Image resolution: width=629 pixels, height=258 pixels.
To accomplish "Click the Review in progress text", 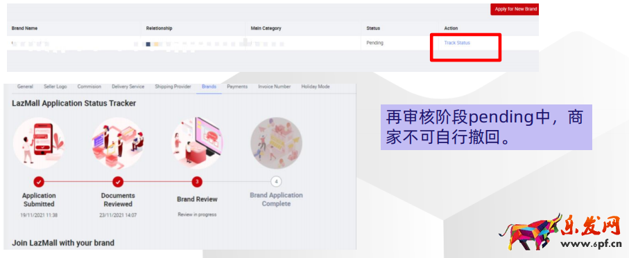I will tap(197, 214).
